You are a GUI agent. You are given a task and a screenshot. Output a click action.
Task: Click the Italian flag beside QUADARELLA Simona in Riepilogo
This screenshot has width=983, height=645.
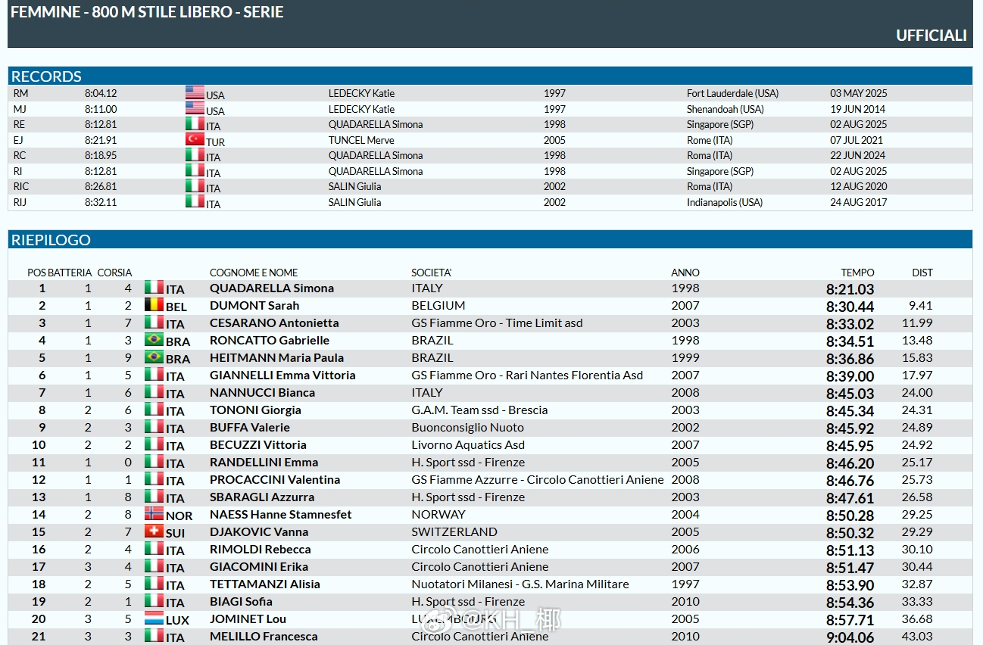coord(154,288)
